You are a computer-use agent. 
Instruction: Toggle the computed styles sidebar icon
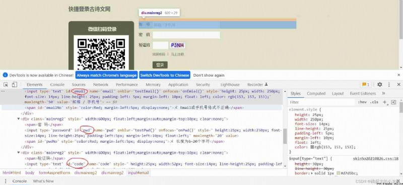tap(393, 102)
